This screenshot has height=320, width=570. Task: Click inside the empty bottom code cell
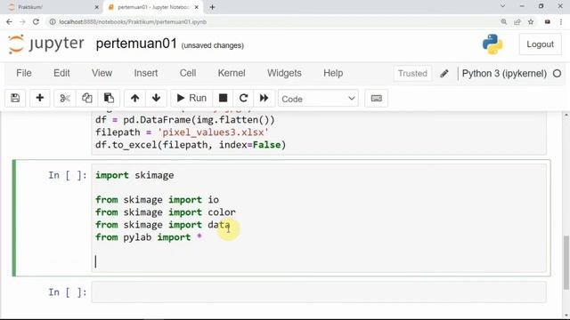tap(319, 292)
